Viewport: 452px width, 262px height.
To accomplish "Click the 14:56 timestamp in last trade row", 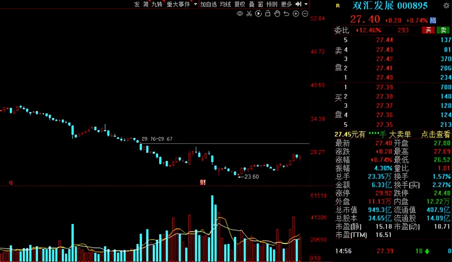I will click(x=344, y=251).
